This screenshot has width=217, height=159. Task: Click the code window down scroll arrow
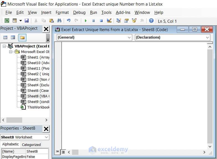click(x=210, y=147)
